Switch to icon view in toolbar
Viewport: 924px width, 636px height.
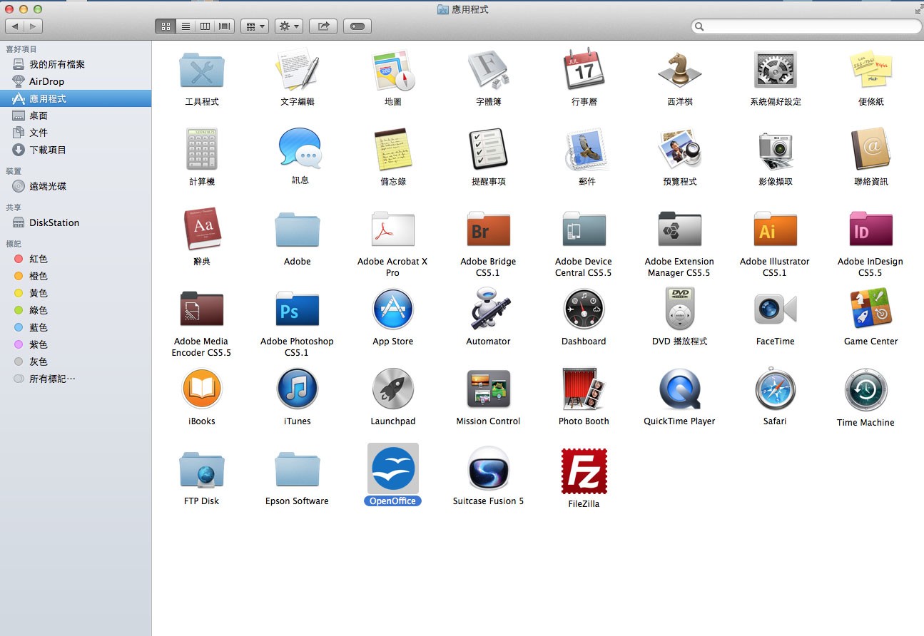(x=165, y=26)
